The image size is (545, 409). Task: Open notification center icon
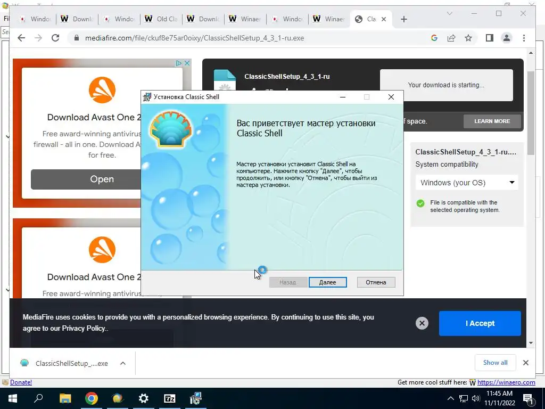tap(528, 398)
